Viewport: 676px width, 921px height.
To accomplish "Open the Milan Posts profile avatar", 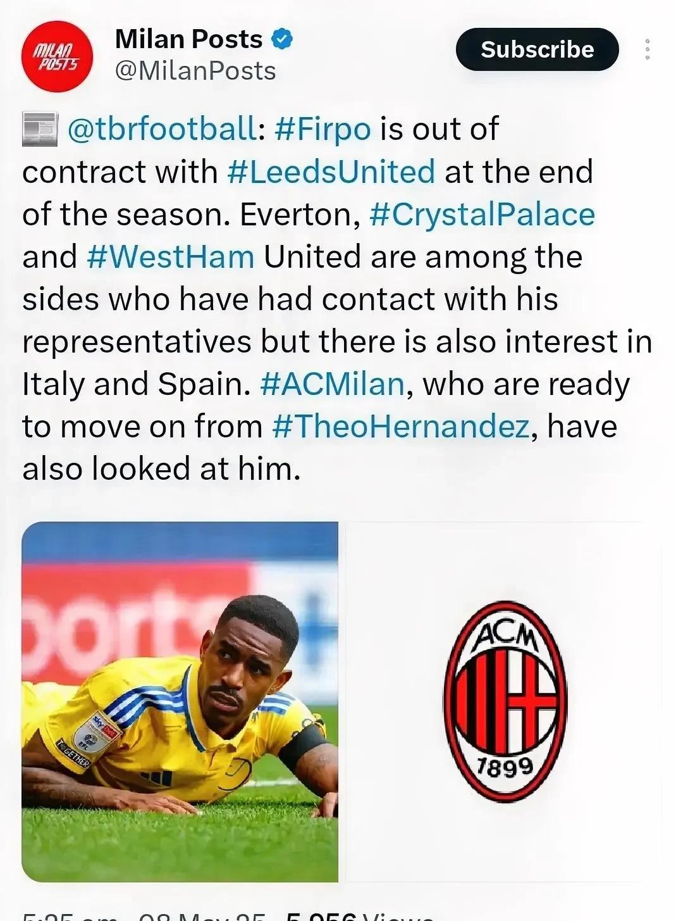I will click(57, 57).
